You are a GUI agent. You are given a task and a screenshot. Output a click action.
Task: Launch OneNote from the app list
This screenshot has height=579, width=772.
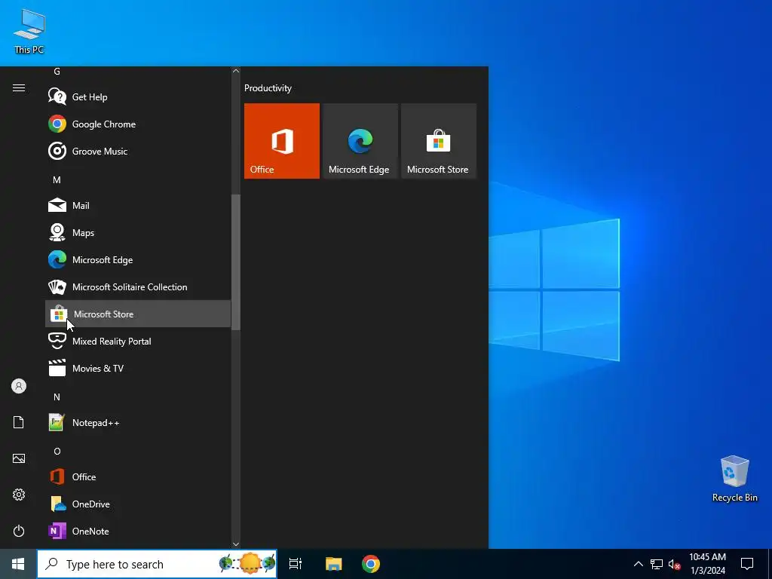[x=138, y=531]
